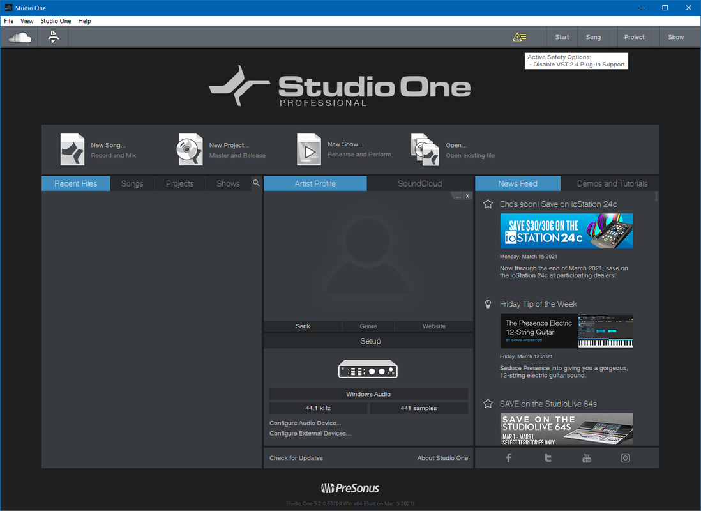701x511 pixels.
Task: Click the Open existing file icon
Action: (x=425, y=149)
